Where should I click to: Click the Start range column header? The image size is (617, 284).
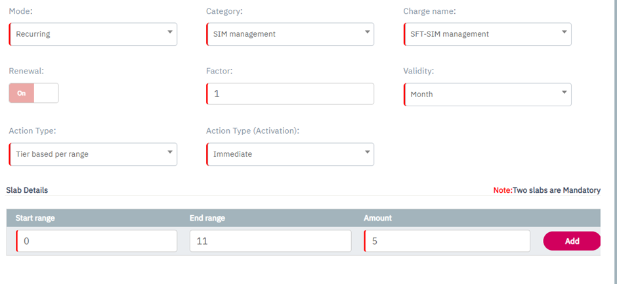point(35,218)
